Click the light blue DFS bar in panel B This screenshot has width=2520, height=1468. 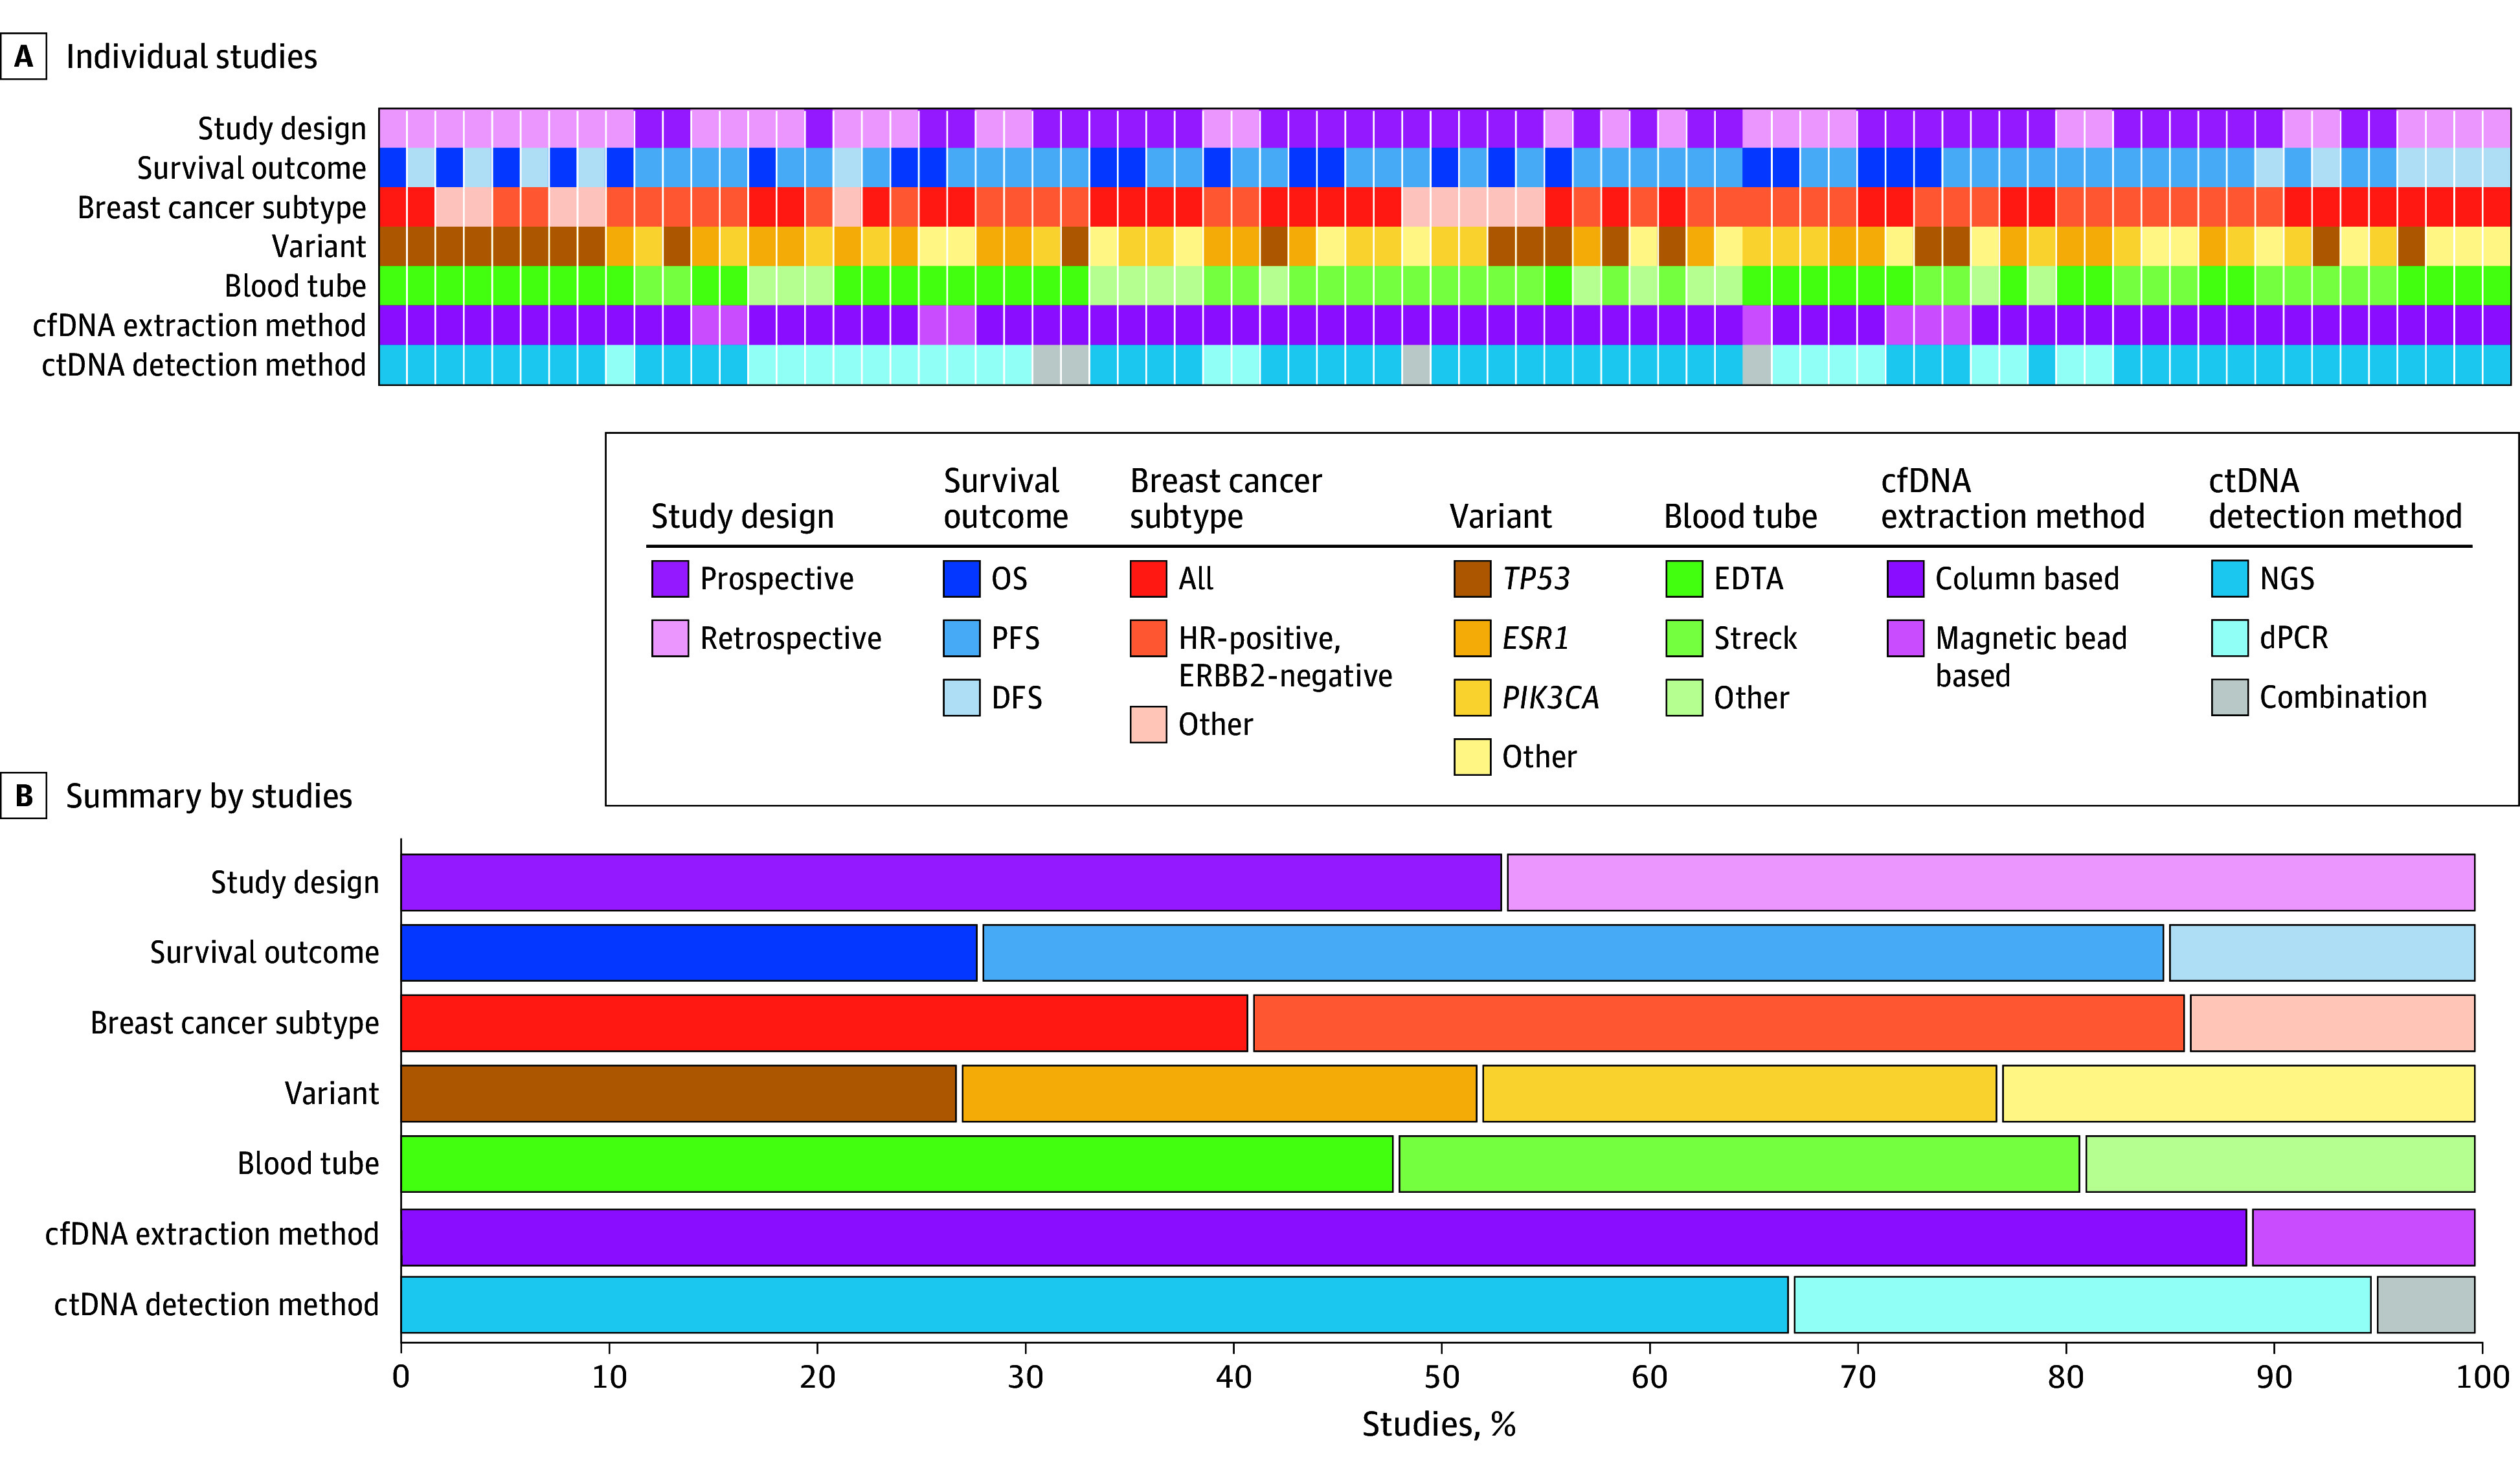coord(2322,952)
